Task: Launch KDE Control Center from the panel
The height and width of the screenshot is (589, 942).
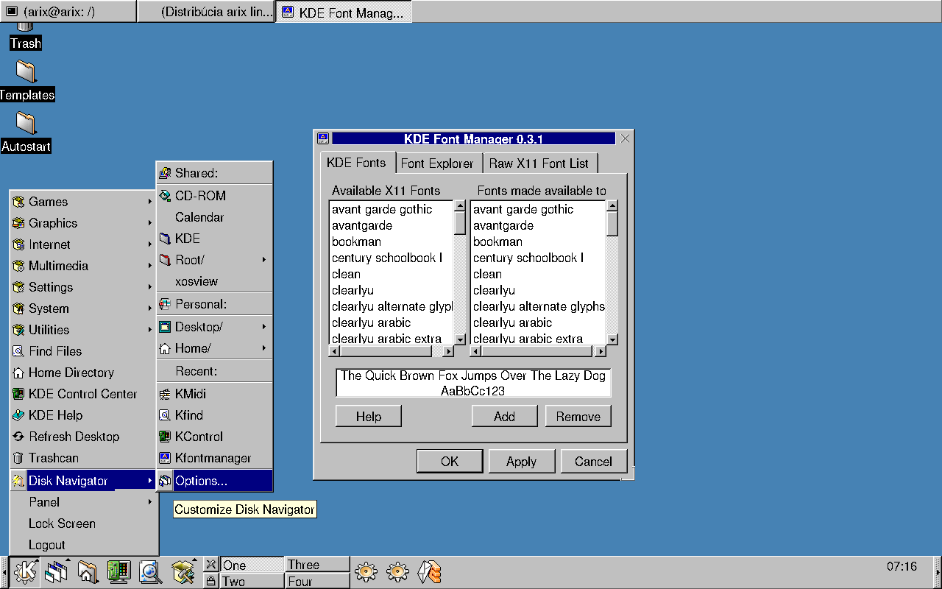Action: coord(118,572)
